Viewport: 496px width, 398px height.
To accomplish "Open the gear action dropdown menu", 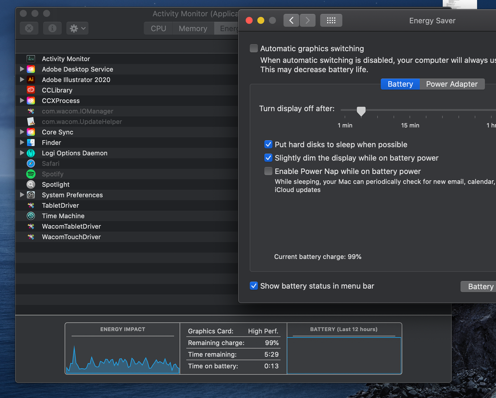I will pyautogui.click(x=77, y=28).
